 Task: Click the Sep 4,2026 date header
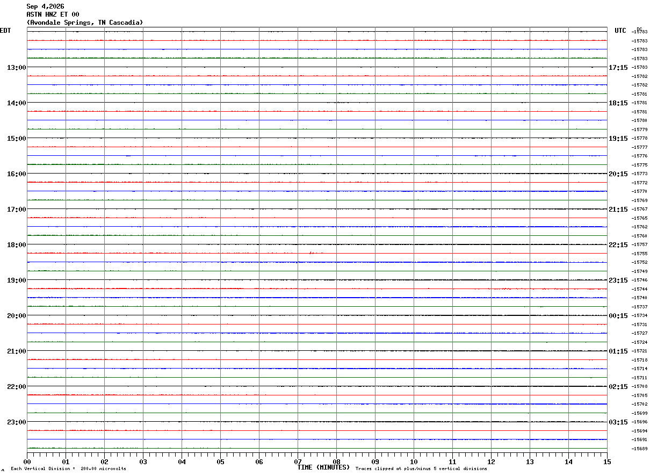pos(45,6)
